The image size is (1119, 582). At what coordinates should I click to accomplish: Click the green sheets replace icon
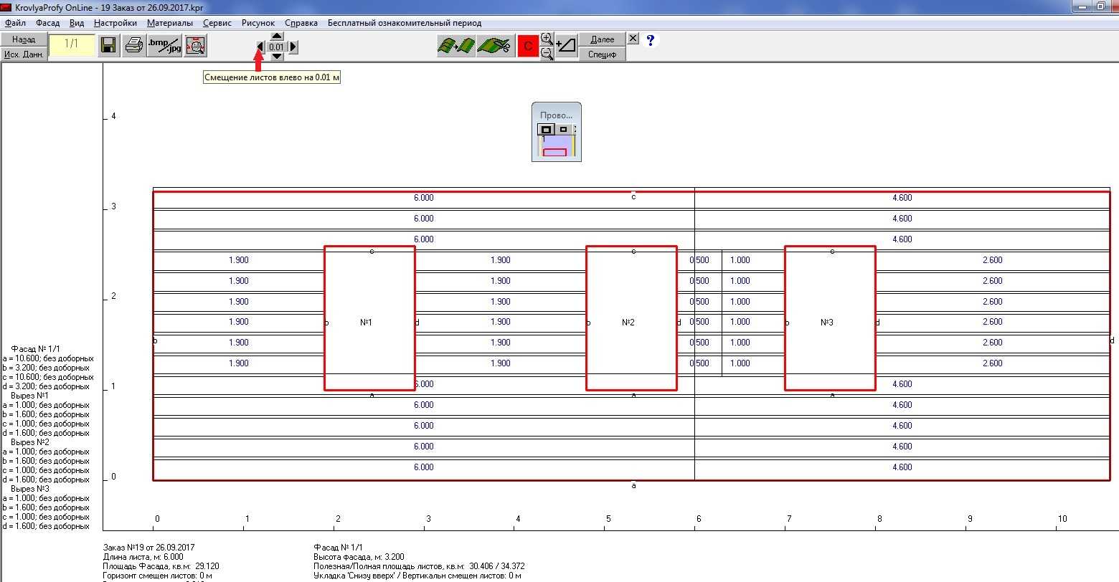pos(456,46)
